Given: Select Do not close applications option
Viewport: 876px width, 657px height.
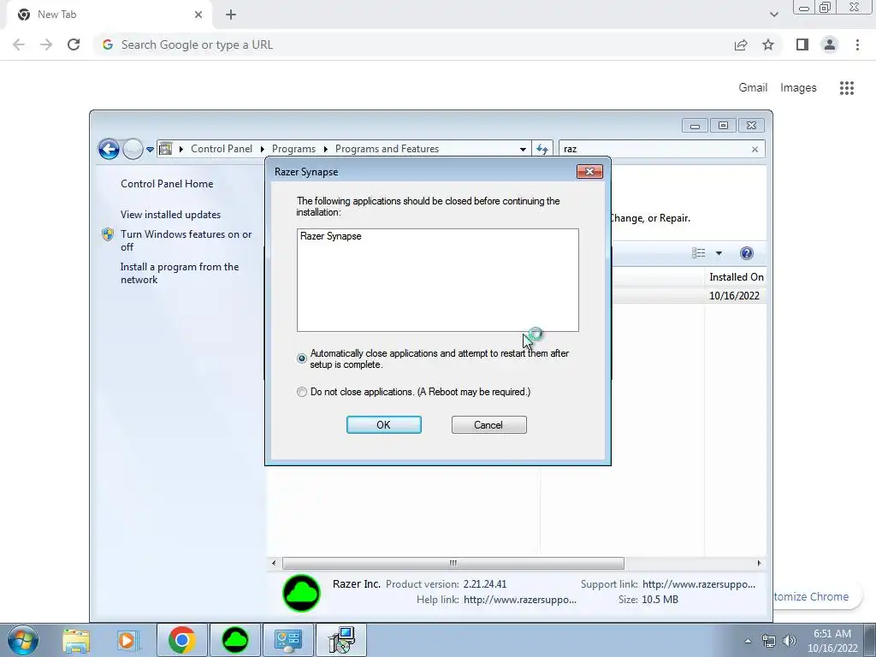Looking at the screenshot, I should tap(302, 392).
